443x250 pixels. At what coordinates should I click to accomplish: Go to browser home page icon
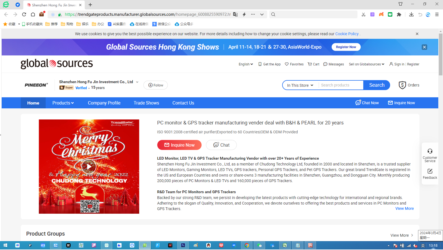pos(33,14)
